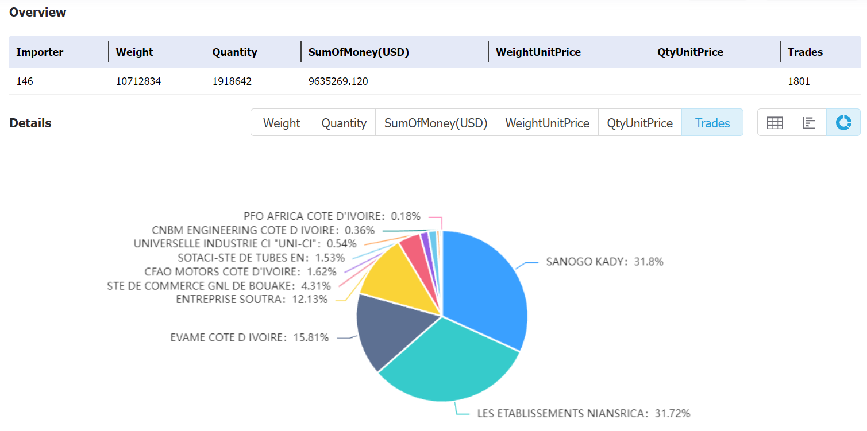Switch to WeightUnitPrice details tab
867x431 pixels.
(547, 123)
